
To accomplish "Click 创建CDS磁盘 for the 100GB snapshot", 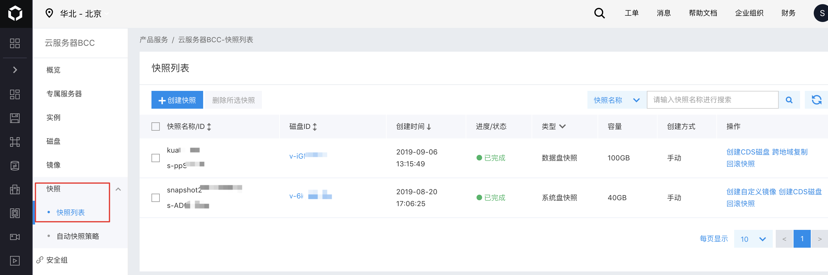I will [748, 152].
